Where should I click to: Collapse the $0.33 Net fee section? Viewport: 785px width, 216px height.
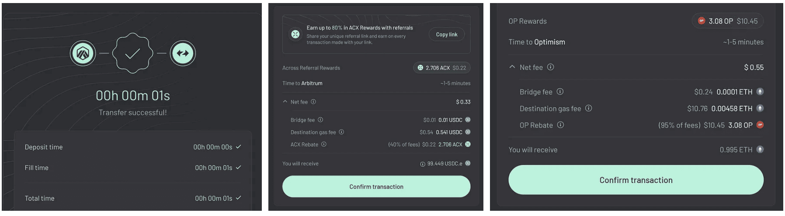click(x=285, y=102)
